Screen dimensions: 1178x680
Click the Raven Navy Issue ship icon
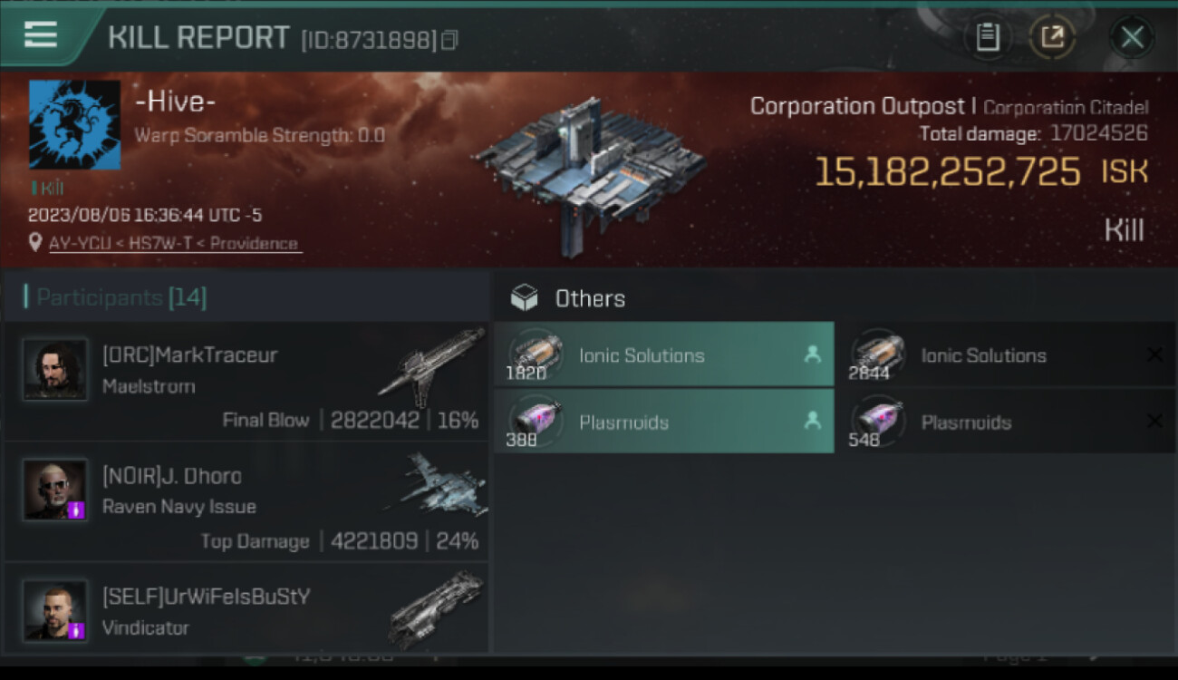(439, 487)
